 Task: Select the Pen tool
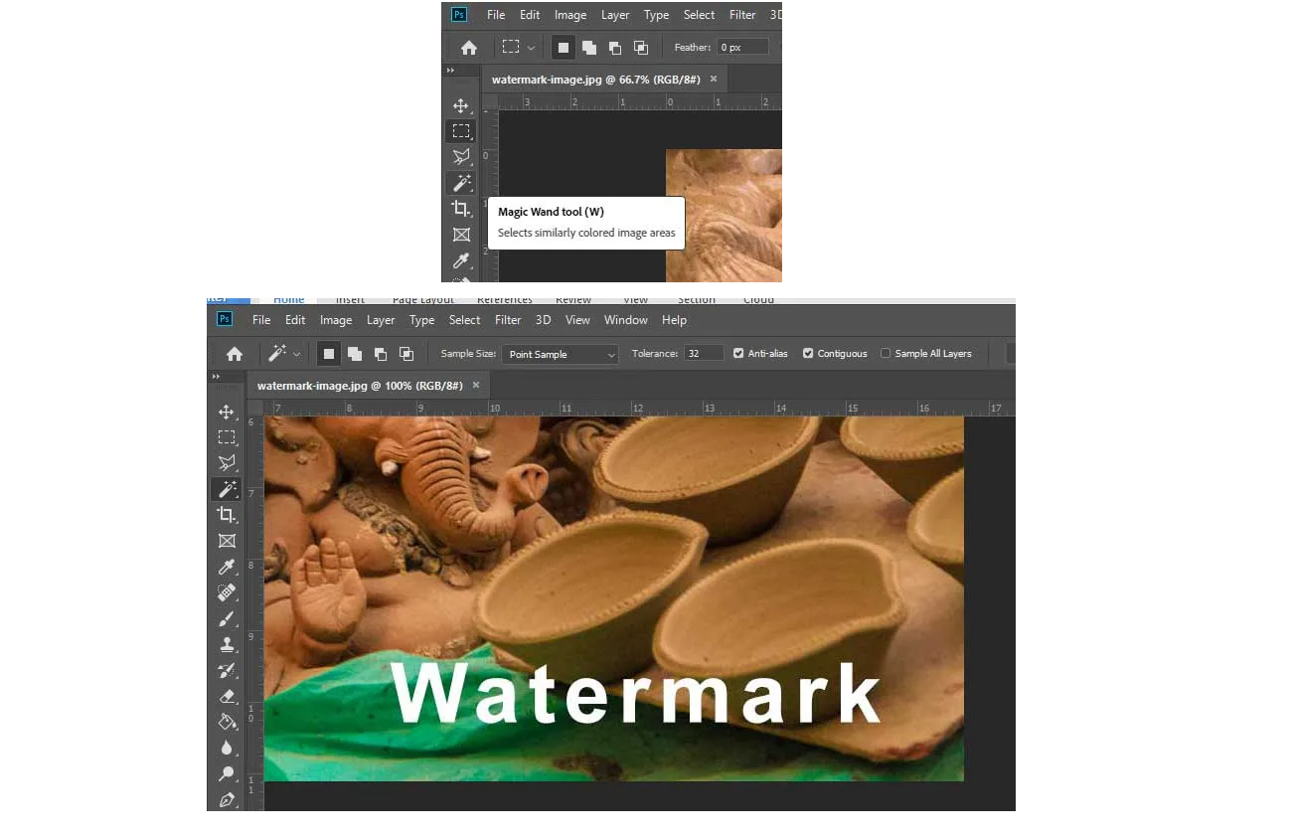tap(227, 799)
